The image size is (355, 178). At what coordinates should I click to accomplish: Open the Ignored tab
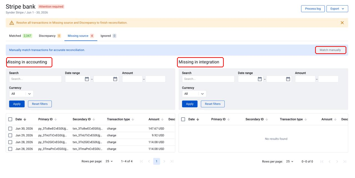pyautogui.click(x=108, y=36)
